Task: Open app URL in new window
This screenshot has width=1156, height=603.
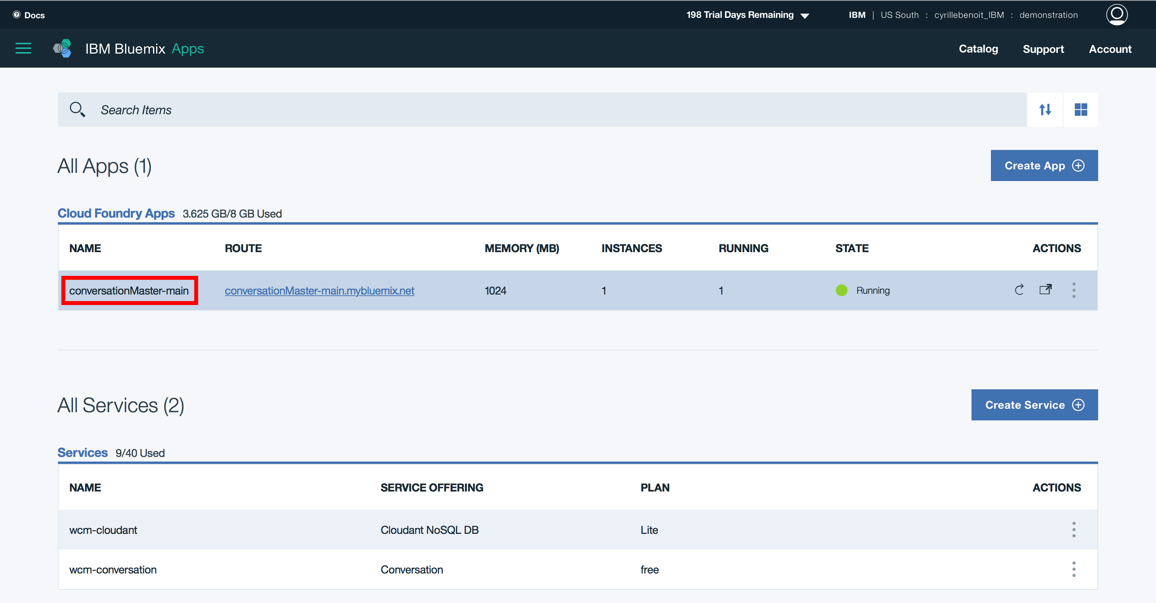Action: coord(1045,289)
